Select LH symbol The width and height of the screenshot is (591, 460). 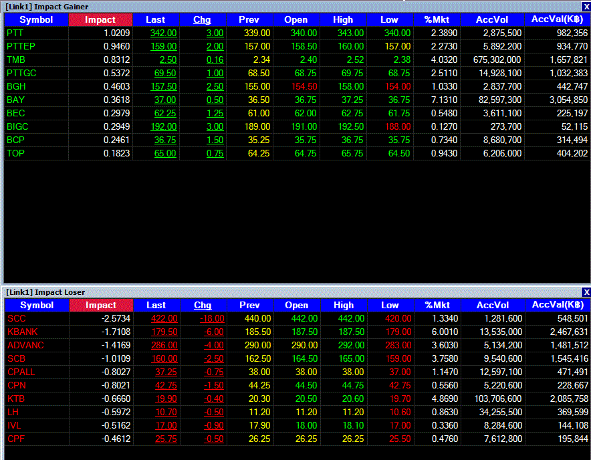(13, 413)
